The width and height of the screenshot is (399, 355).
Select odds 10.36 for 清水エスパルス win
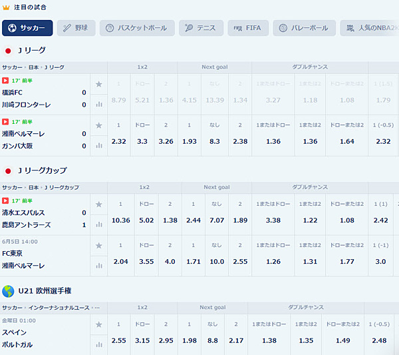coord(121,220)
